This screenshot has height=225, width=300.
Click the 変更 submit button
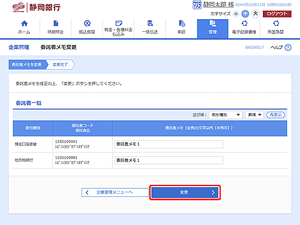185,192
